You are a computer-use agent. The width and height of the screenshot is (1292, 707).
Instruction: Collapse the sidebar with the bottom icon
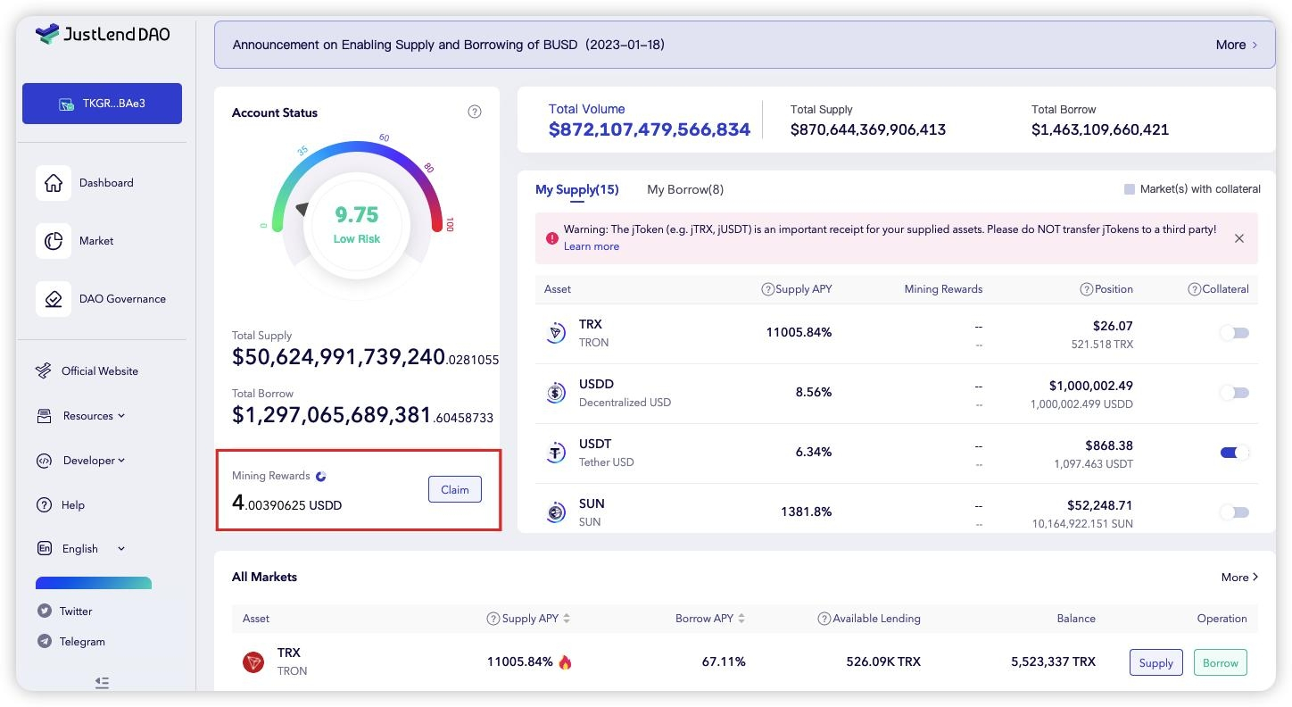pos(102,683)
